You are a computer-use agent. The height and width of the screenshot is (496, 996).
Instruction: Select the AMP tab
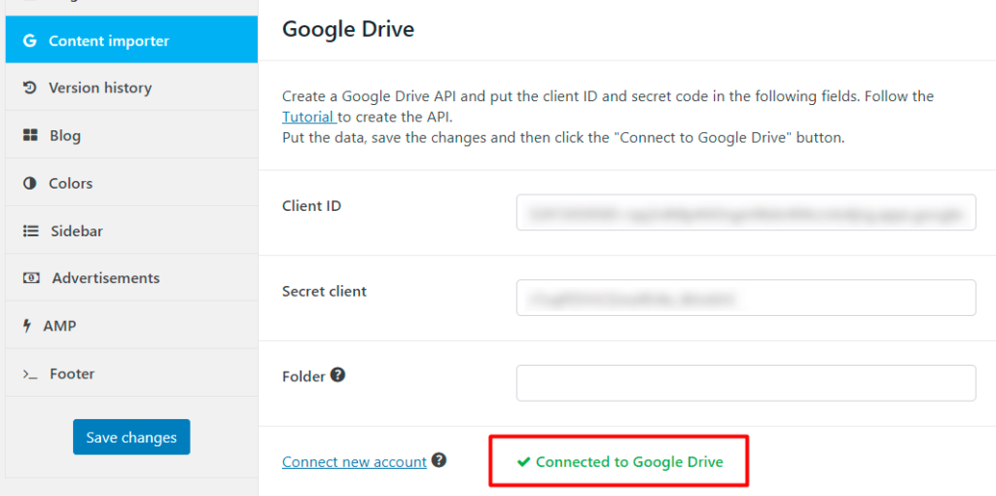131,326
